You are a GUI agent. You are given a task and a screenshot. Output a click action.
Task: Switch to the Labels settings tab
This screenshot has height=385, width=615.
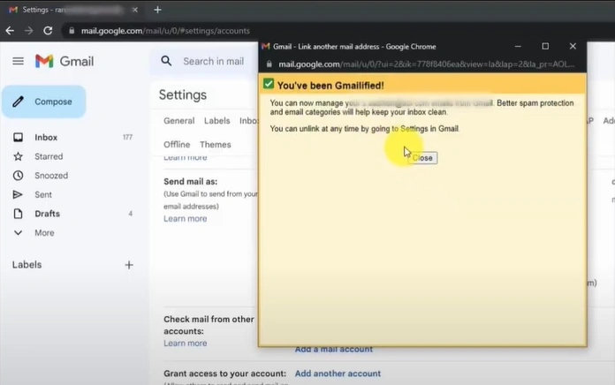point(216,121)
